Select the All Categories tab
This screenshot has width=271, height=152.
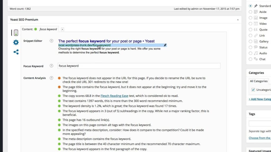tap(259, 81)
